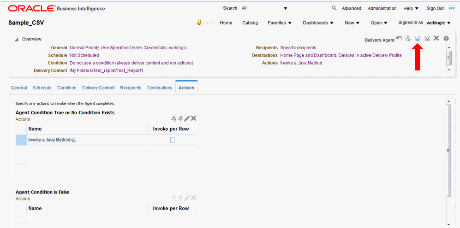Collapse the Overview section triangle
The width and height of the screenshot is (460, 228).
click(x=17, y=39)
